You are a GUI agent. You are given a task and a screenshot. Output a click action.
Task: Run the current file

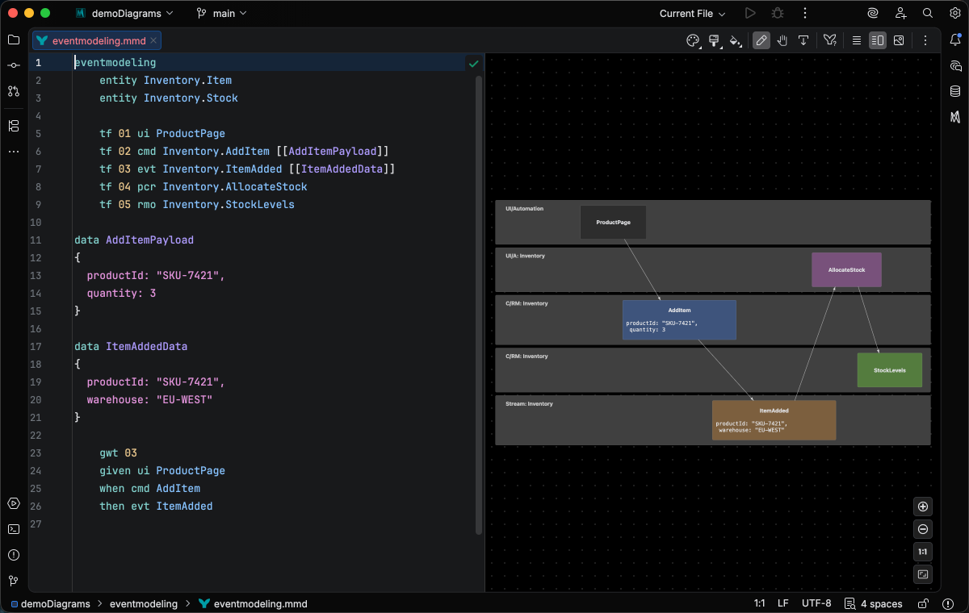[750, 13]
